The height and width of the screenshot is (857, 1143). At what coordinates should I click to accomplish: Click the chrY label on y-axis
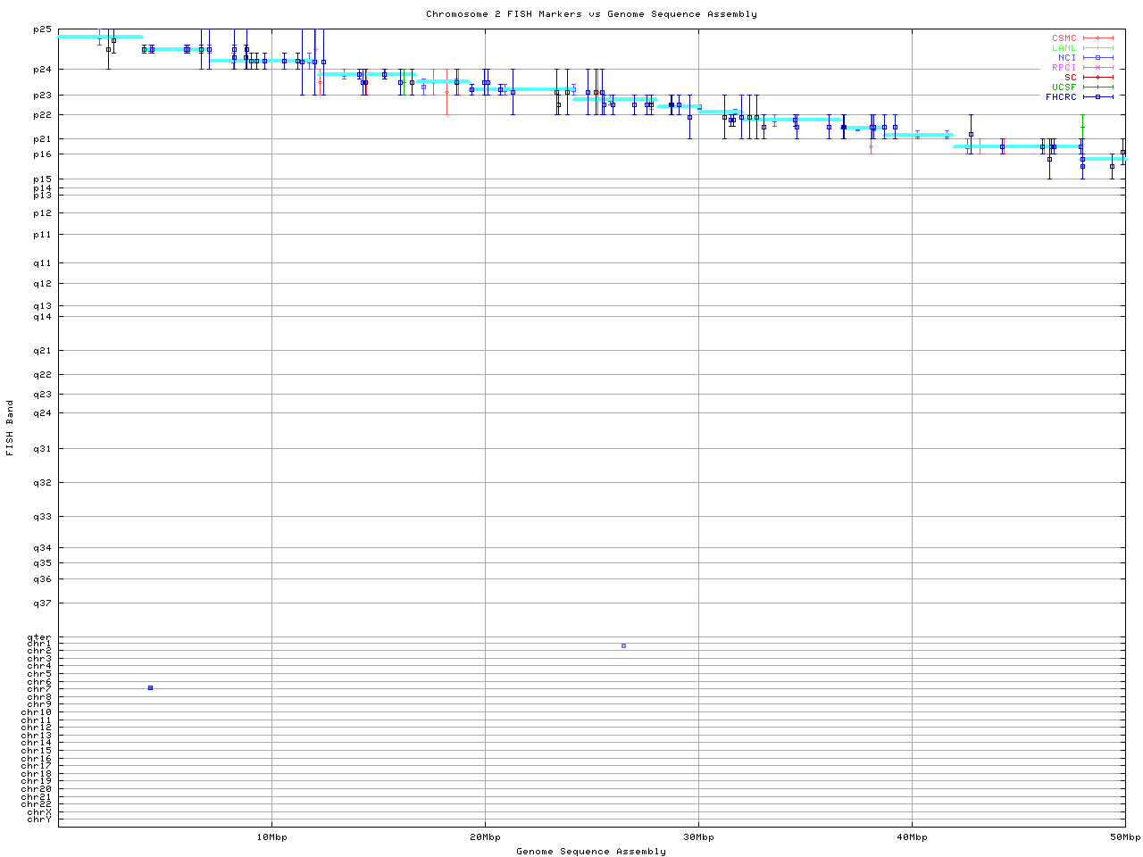click(x=39, y=820)
